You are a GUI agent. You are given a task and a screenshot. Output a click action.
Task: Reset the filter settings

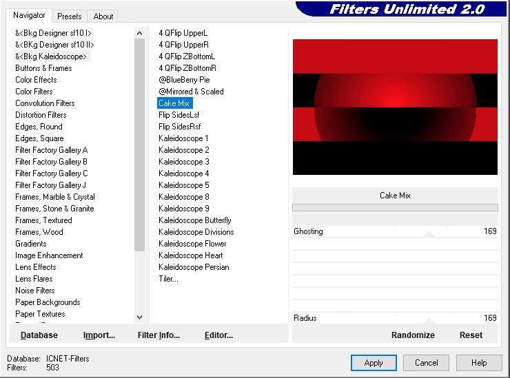(471, 335)
